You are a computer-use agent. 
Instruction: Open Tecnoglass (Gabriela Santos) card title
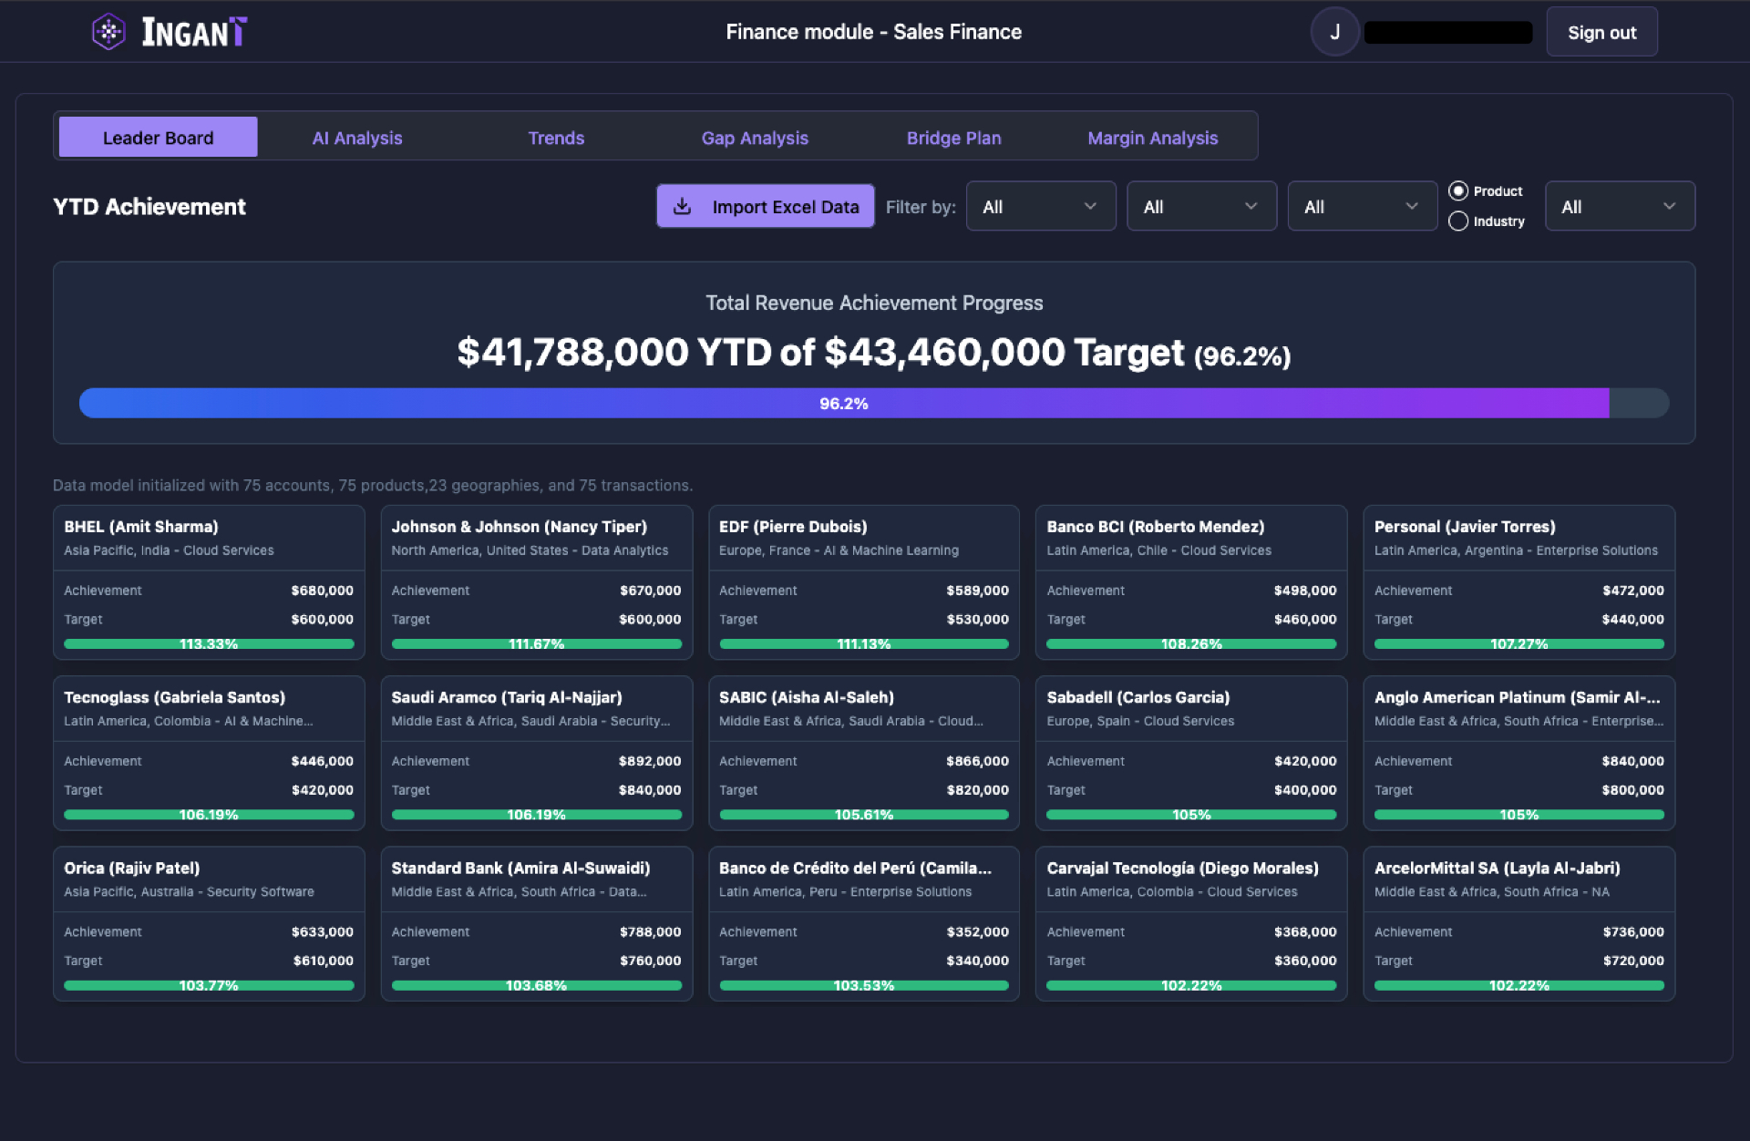pos(174,697)
